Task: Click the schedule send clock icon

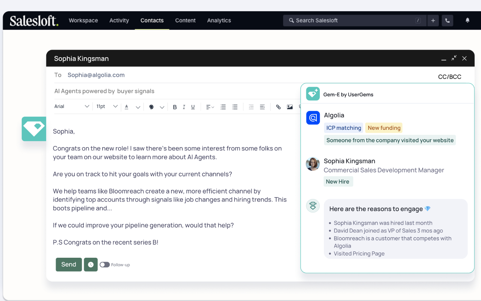Action: point(91,265)
